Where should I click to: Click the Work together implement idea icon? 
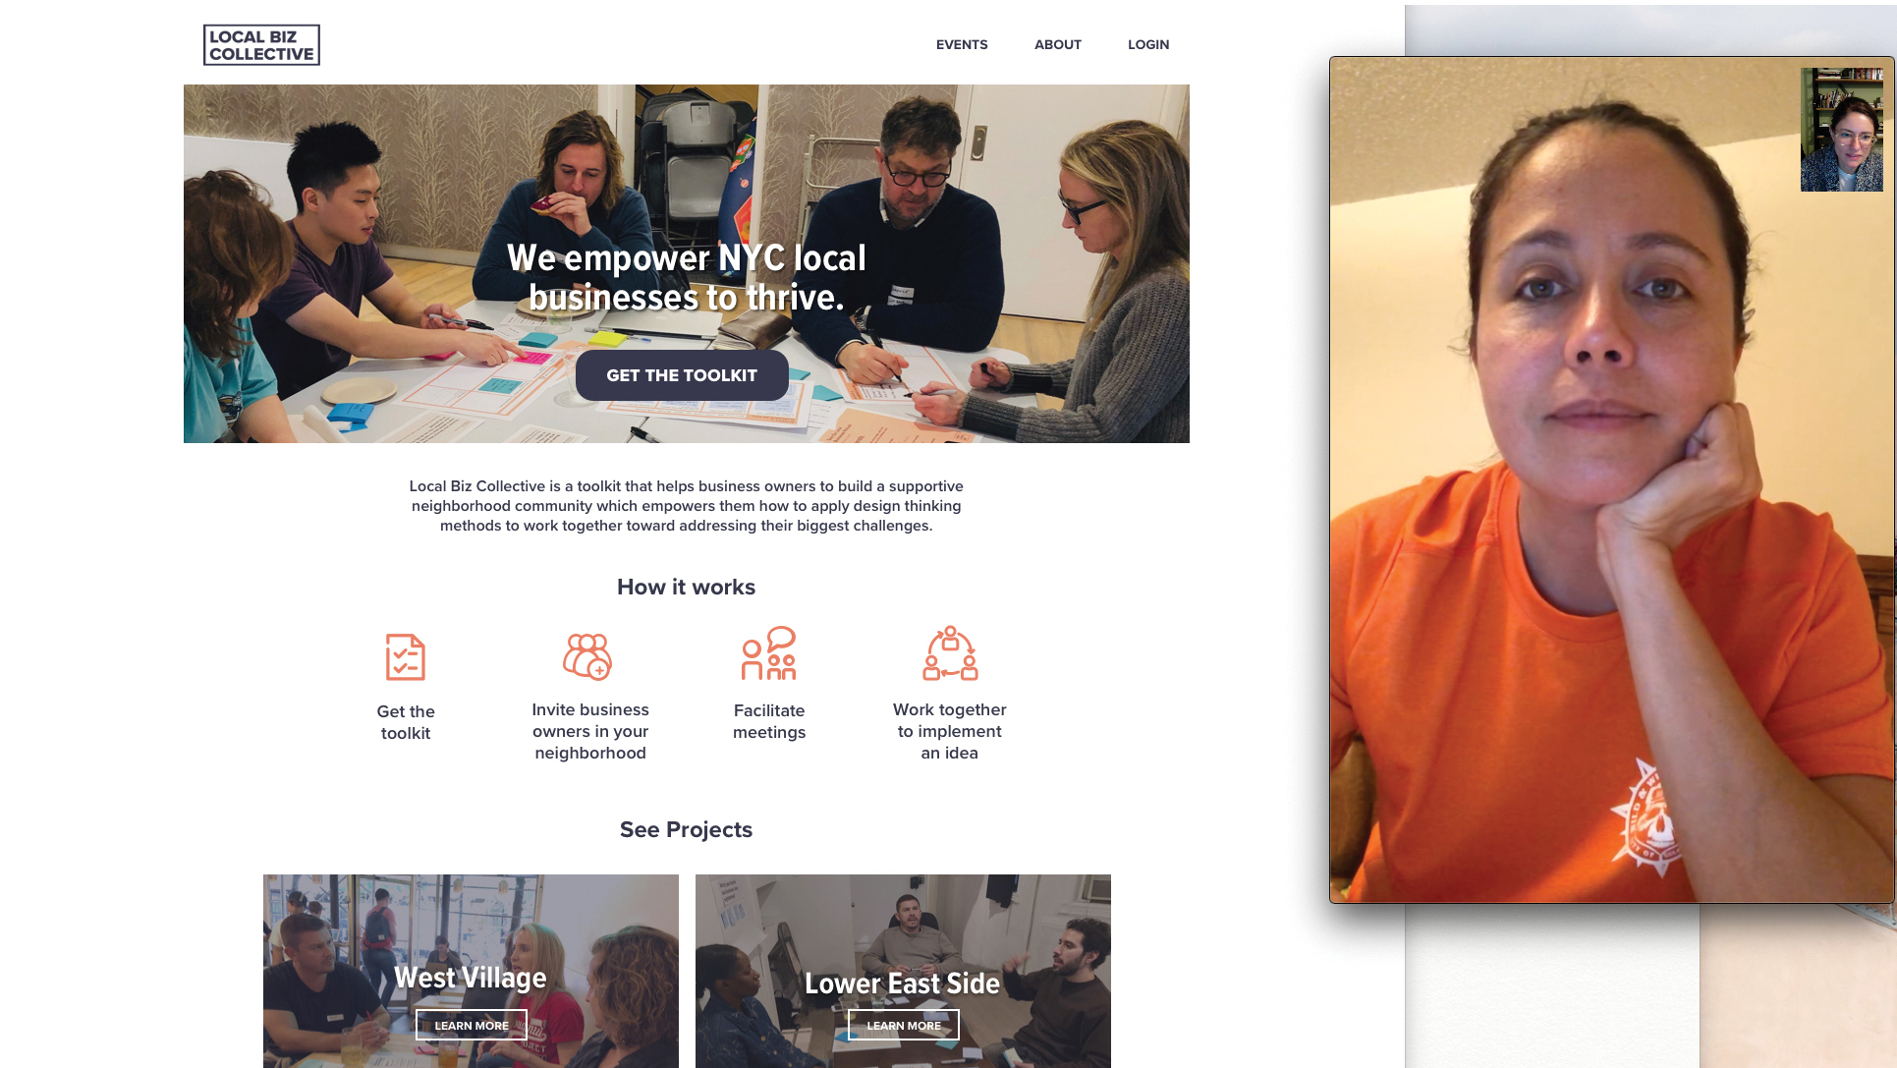tap(949, 653)
